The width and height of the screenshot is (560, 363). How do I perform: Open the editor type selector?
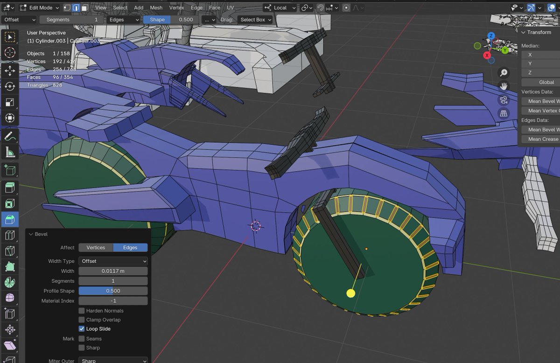point(9,7)
